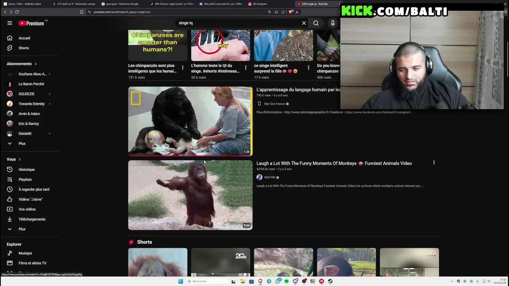Open Laugh a Lot With Funny Monkeys title
The height and width of the screenshot is (286, 509).
[x=334, y=163]
